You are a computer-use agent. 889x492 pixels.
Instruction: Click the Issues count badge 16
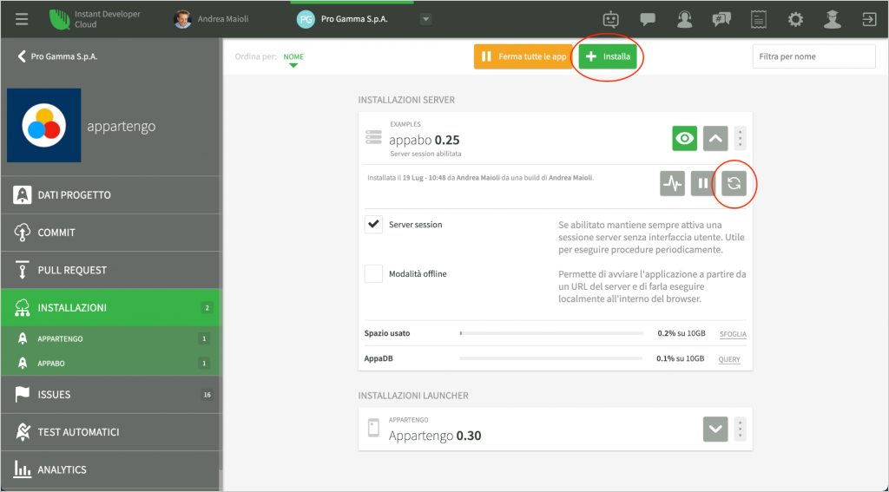coord(207,395)
